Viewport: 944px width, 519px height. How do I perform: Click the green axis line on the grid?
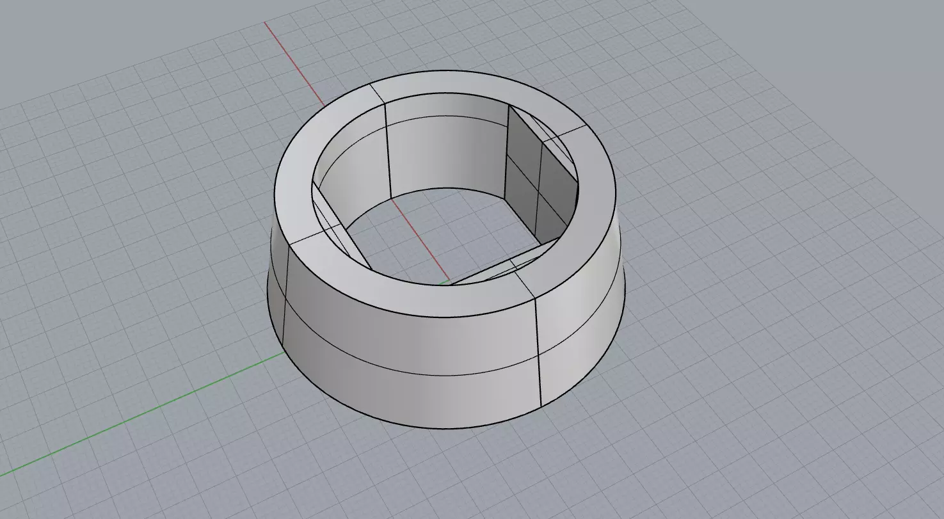[x=141, y=415]
